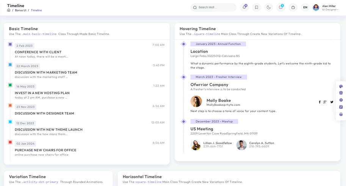
Task: Click the home icon in breadcrumb
Action: point(9,10)
